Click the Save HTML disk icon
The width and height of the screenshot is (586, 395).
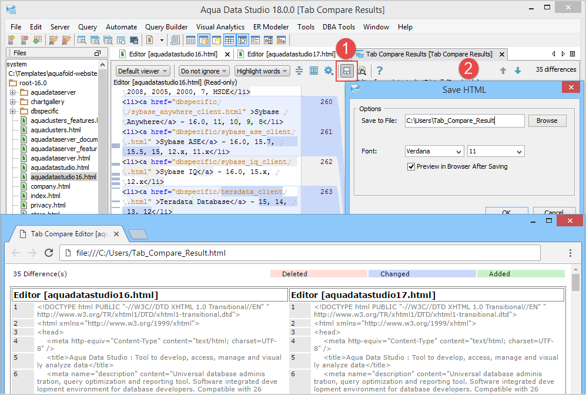click(347, 71)
